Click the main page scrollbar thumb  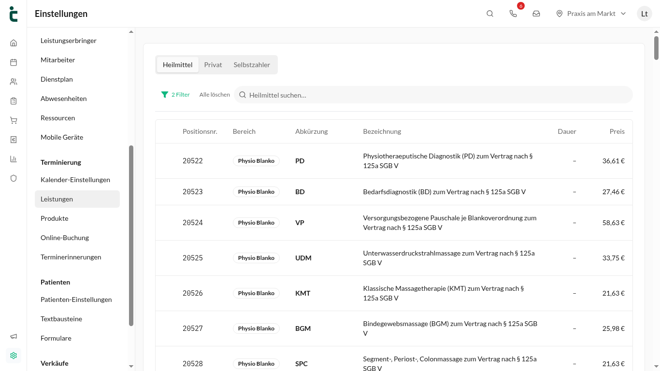pyautogui.click(x=656, y=47)
